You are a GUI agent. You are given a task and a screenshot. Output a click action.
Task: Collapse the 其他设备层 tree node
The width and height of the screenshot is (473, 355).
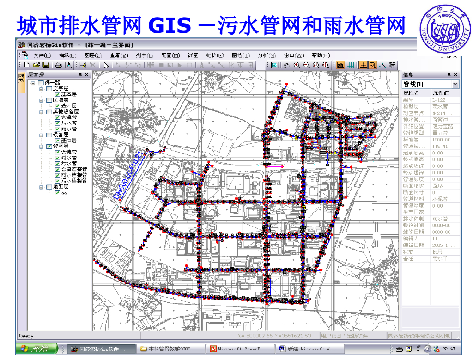click(x=41, y=112)
